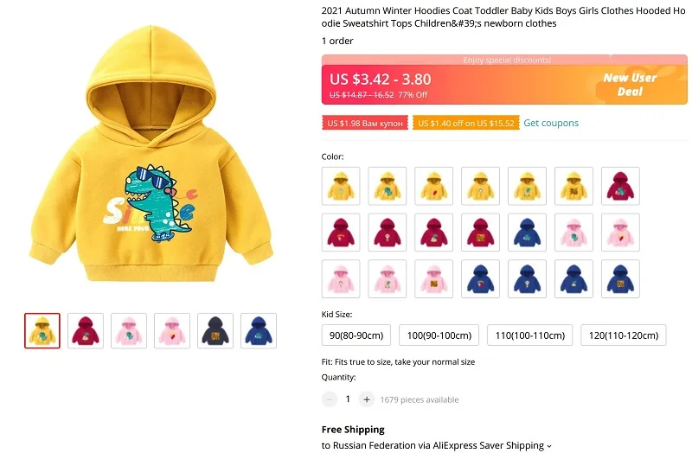Pick kid size 120(110-120cm)

623,335
